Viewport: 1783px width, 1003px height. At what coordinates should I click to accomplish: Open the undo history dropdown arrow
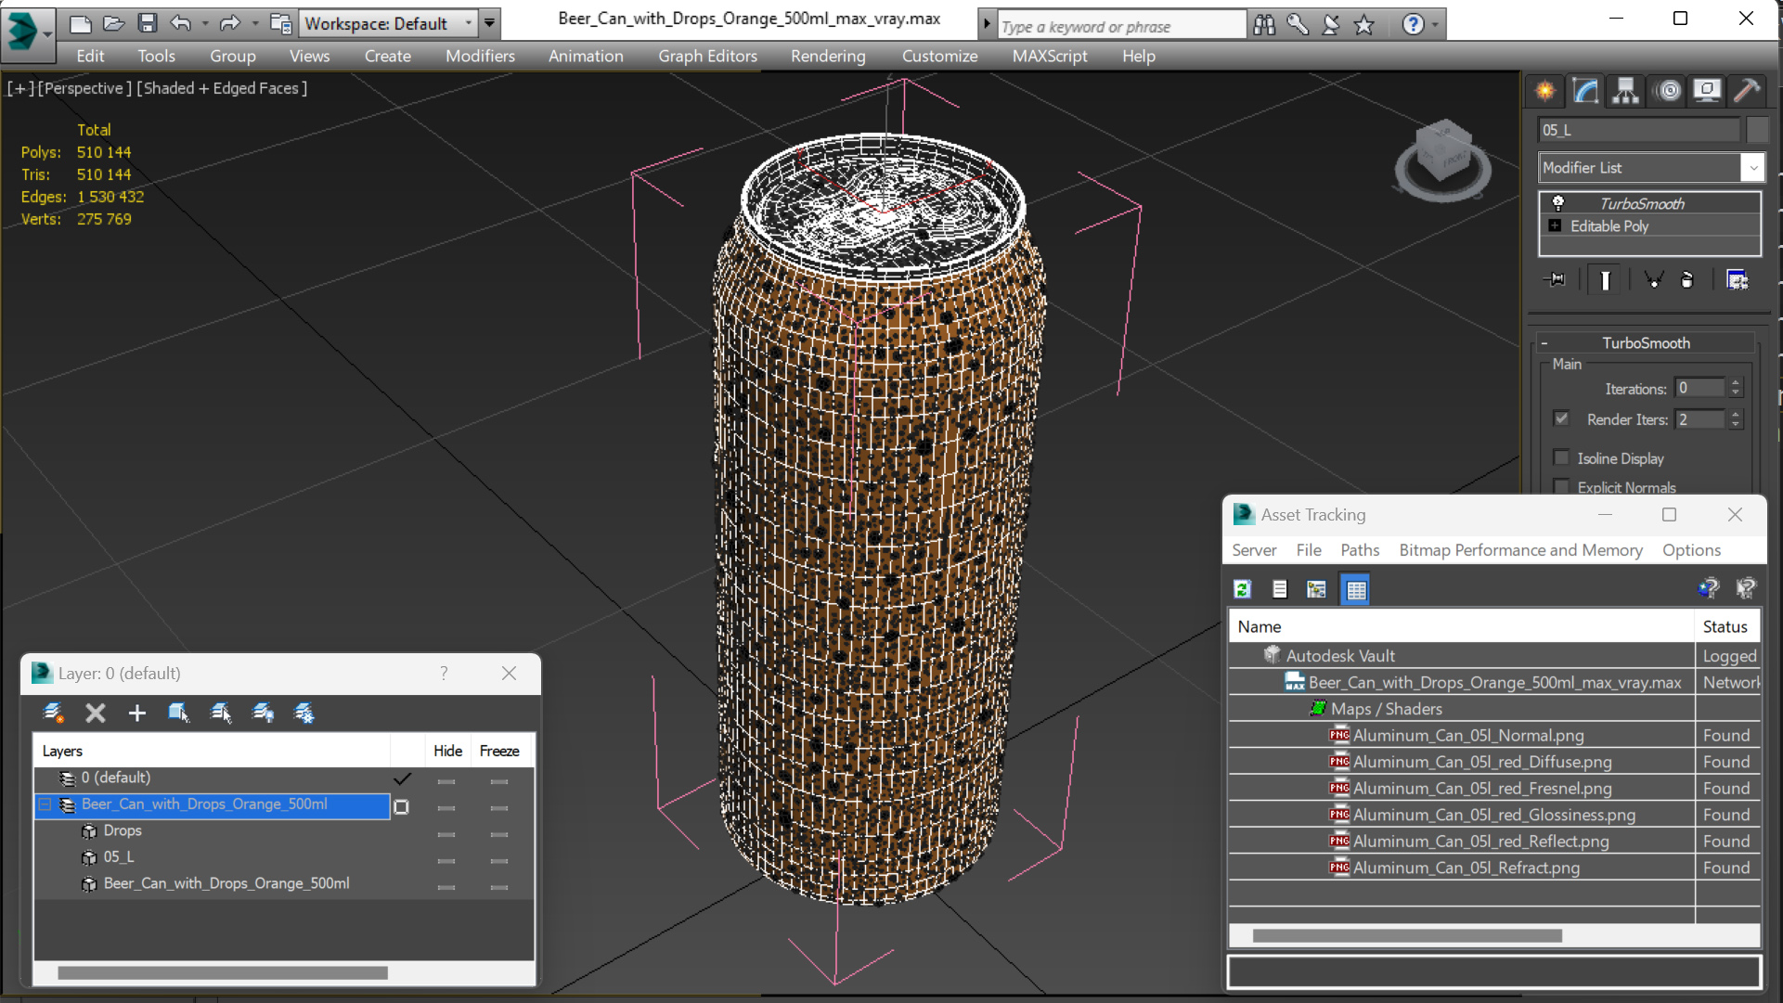pos(205,23)
